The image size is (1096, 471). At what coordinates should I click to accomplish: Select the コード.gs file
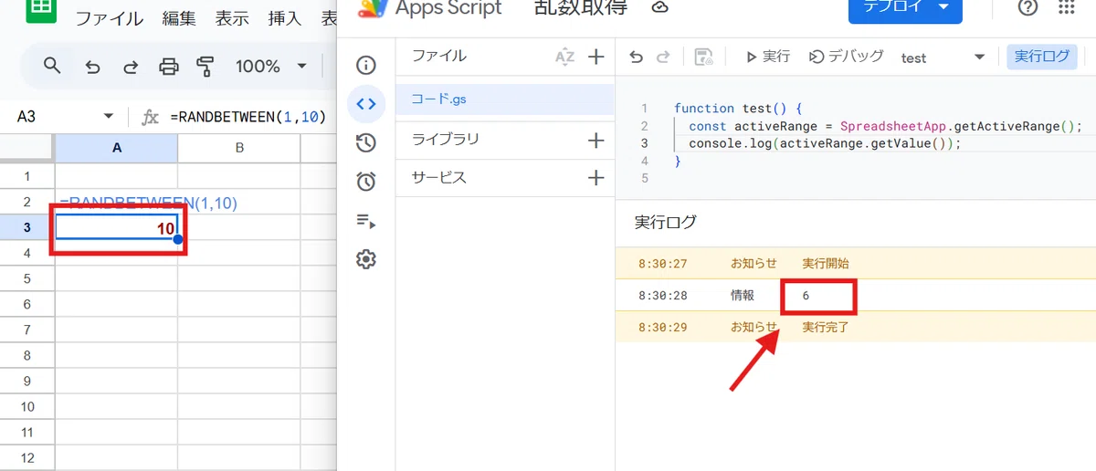click(505, 99)
